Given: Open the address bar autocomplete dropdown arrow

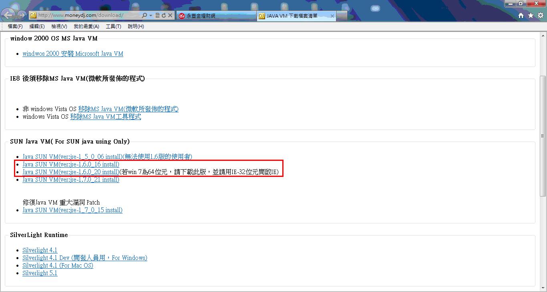Looking at the screenshot, I should [151, 16].
